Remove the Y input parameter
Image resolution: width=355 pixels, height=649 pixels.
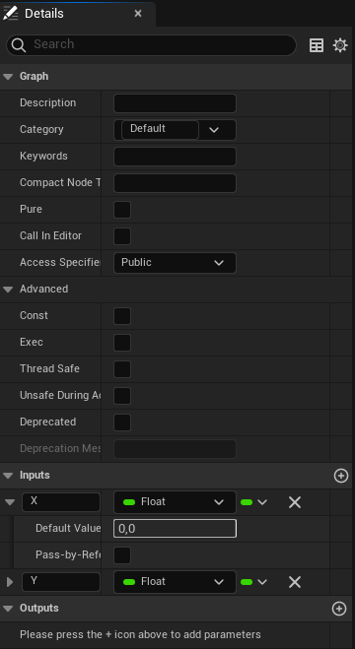point(295,582)
